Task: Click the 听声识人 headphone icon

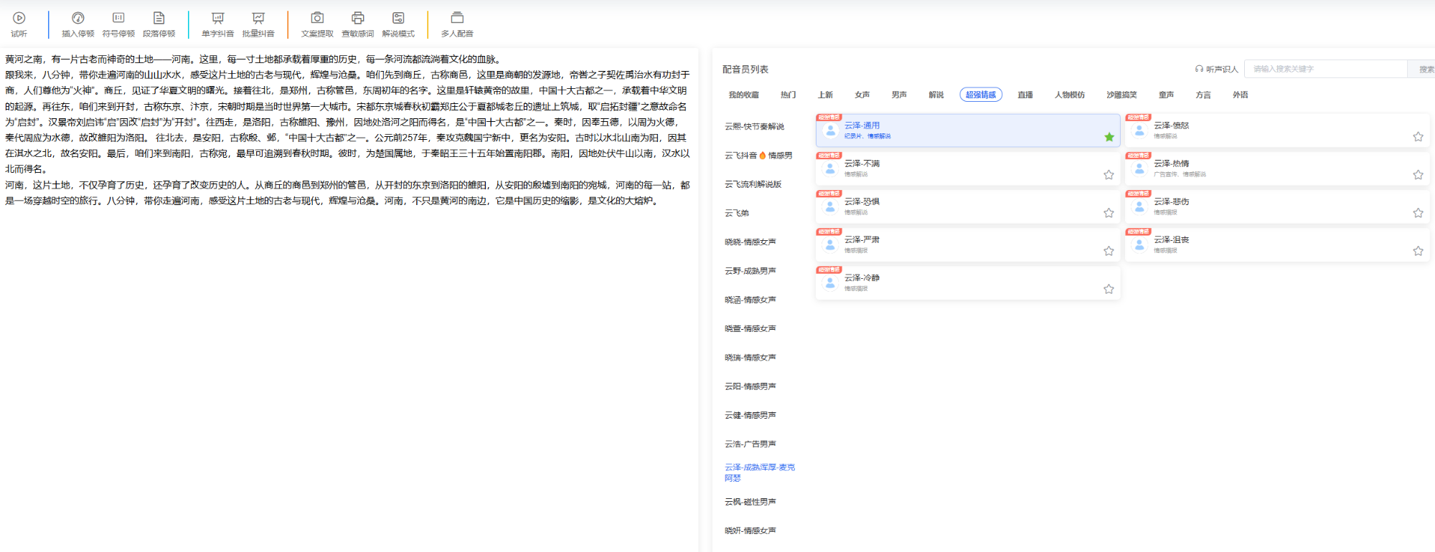Action: point(1199,69)
